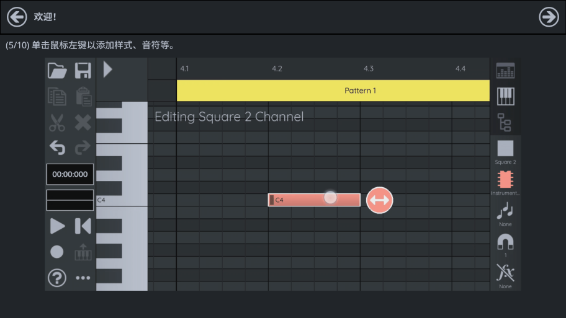Save project with the floppy disk icon
This screenshot has height=318, width=566.
tap(83, 70)
